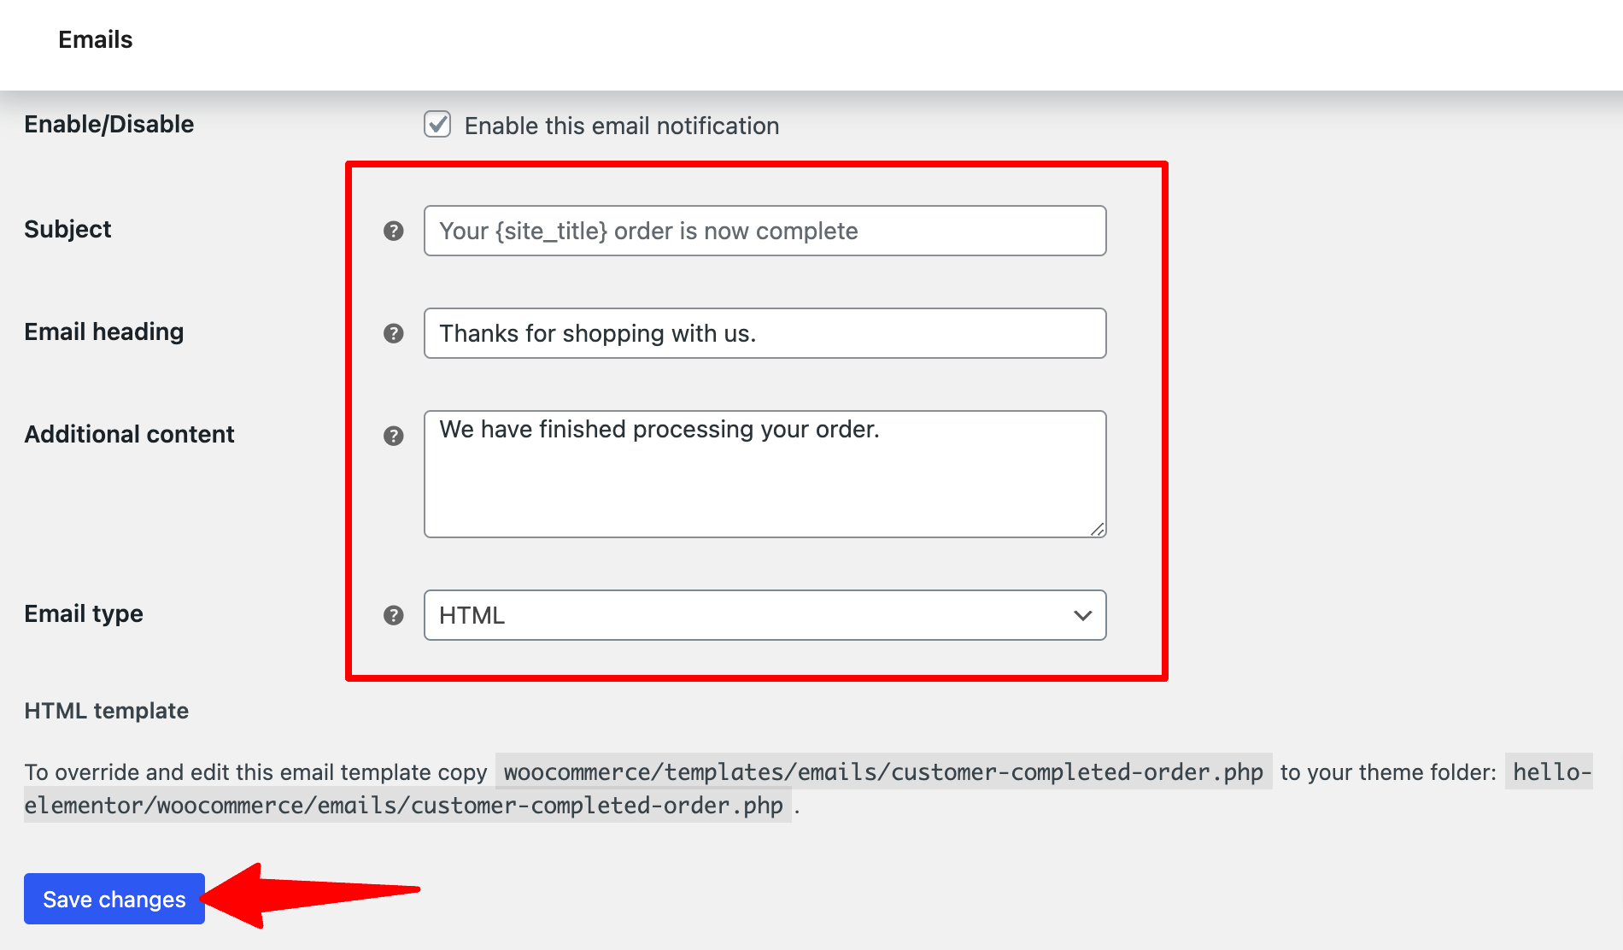Open the Email heading help tooltip
Screen dimensions: 1623x950
[x=394, y=333]
